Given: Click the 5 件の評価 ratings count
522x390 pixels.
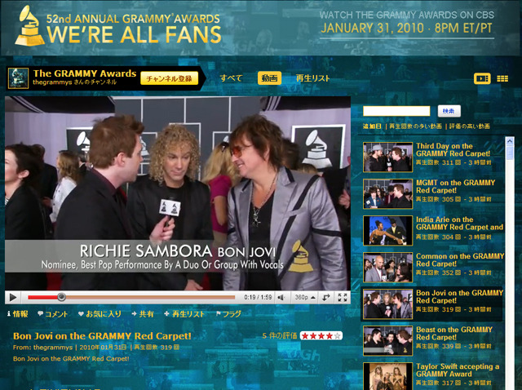Looking at the screenshot, I should [x=279, y=335].
